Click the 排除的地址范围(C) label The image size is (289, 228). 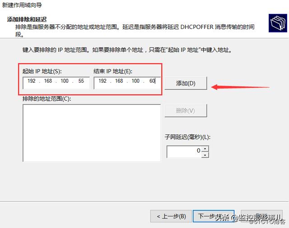point(47,99)
